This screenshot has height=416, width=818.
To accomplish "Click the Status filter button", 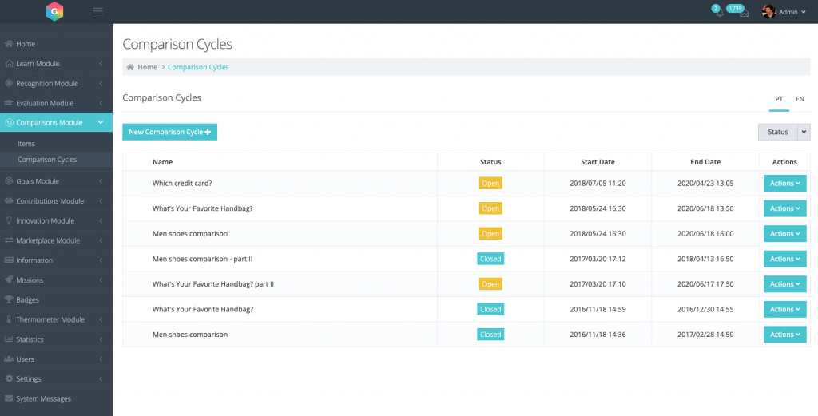I will 777,132.
